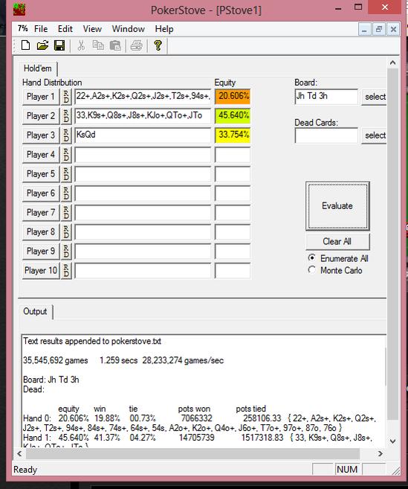Screen dimensions: 408x489
Task: Click the NUM status bar indicator
Action: pos(347,470)
